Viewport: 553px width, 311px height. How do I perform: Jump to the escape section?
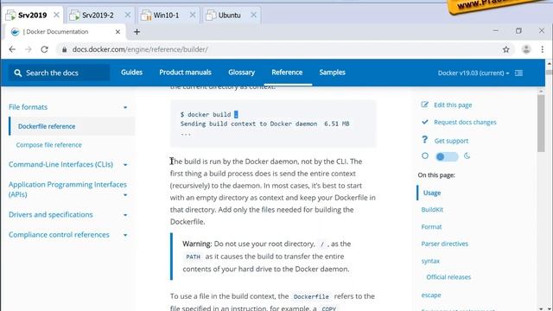(x=431, y=295)
